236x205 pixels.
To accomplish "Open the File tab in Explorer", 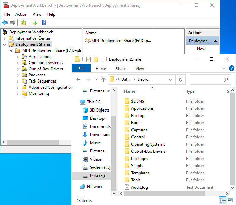I will point(81,69).
